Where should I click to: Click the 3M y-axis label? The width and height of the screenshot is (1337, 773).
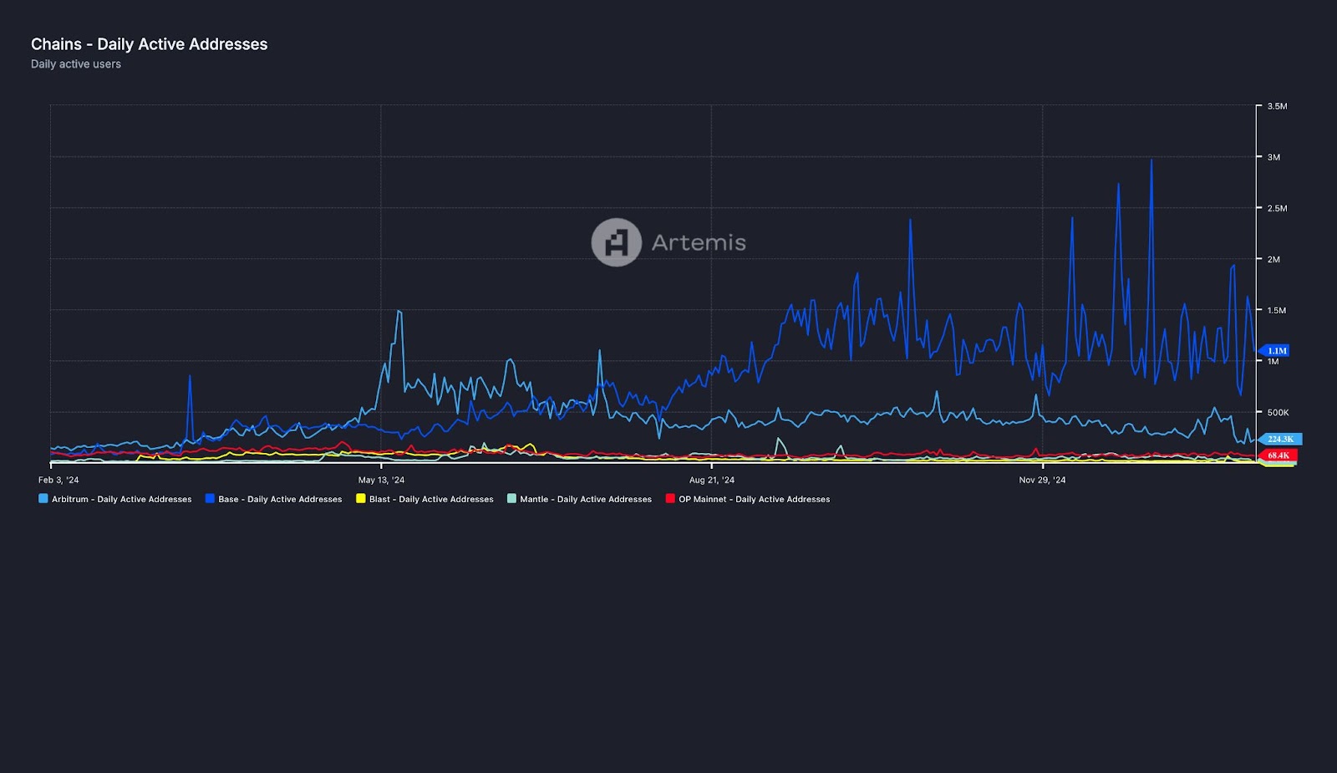click(x=1273, y=157)
